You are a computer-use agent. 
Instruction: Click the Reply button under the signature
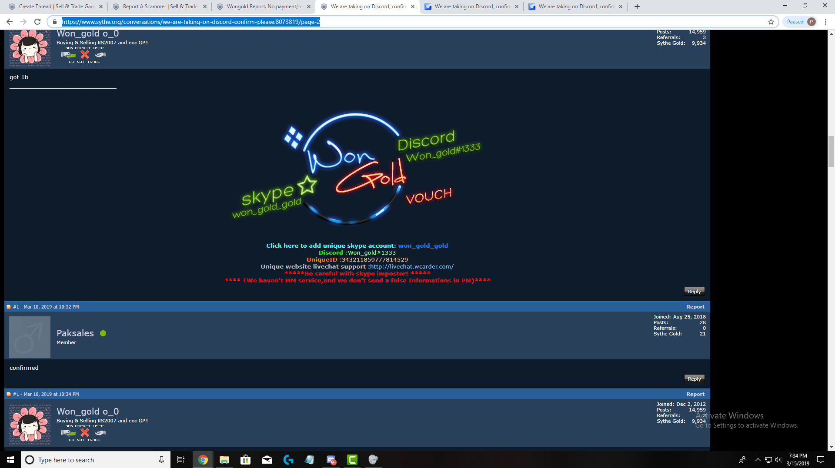click(694, 292)
